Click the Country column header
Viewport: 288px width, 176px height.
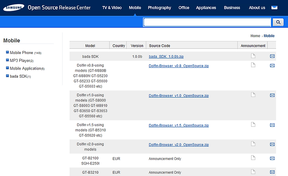pos(119,46)
